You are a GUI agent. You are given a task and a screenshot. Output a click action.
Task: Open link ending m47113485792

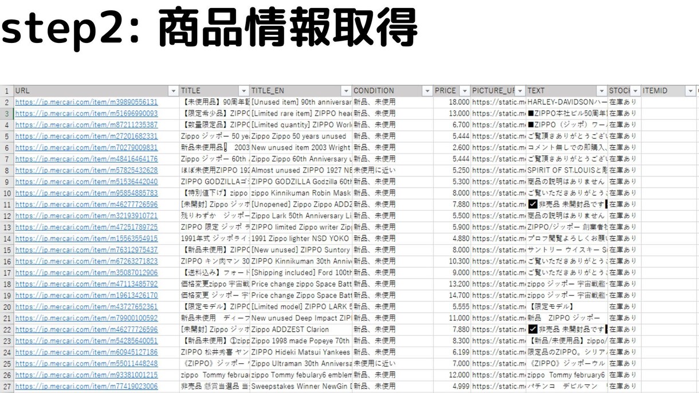coord(87,284)
